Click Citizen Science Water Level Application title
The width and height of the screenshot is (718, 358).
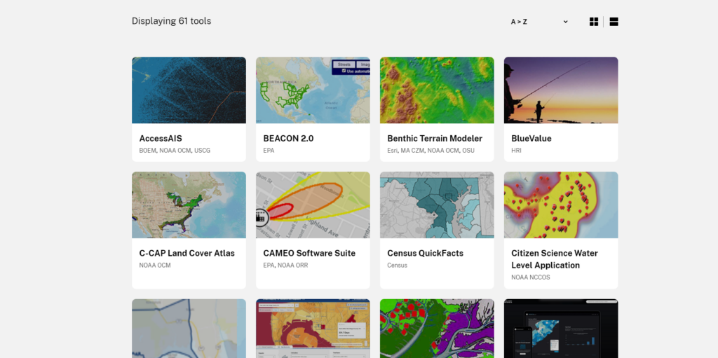[555, 259]
